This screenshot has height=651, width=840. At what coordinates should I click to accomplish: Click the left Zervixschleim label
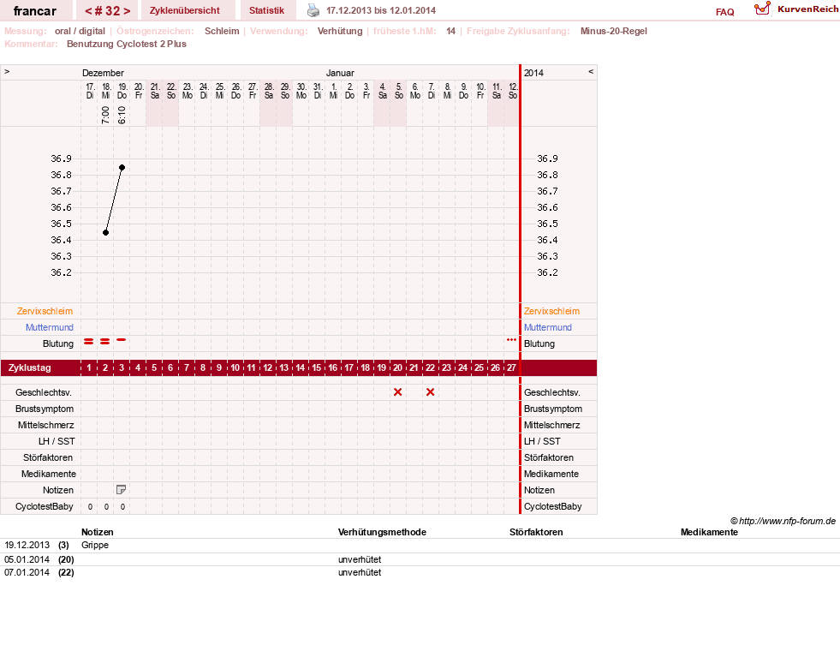45,311
